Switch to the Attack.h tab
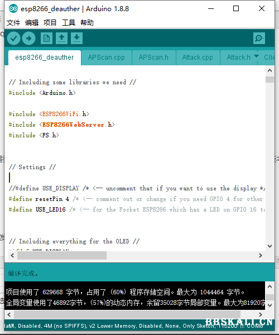Image resolution: width=279 pixels, height=335 pixels. tap(238, 58)
